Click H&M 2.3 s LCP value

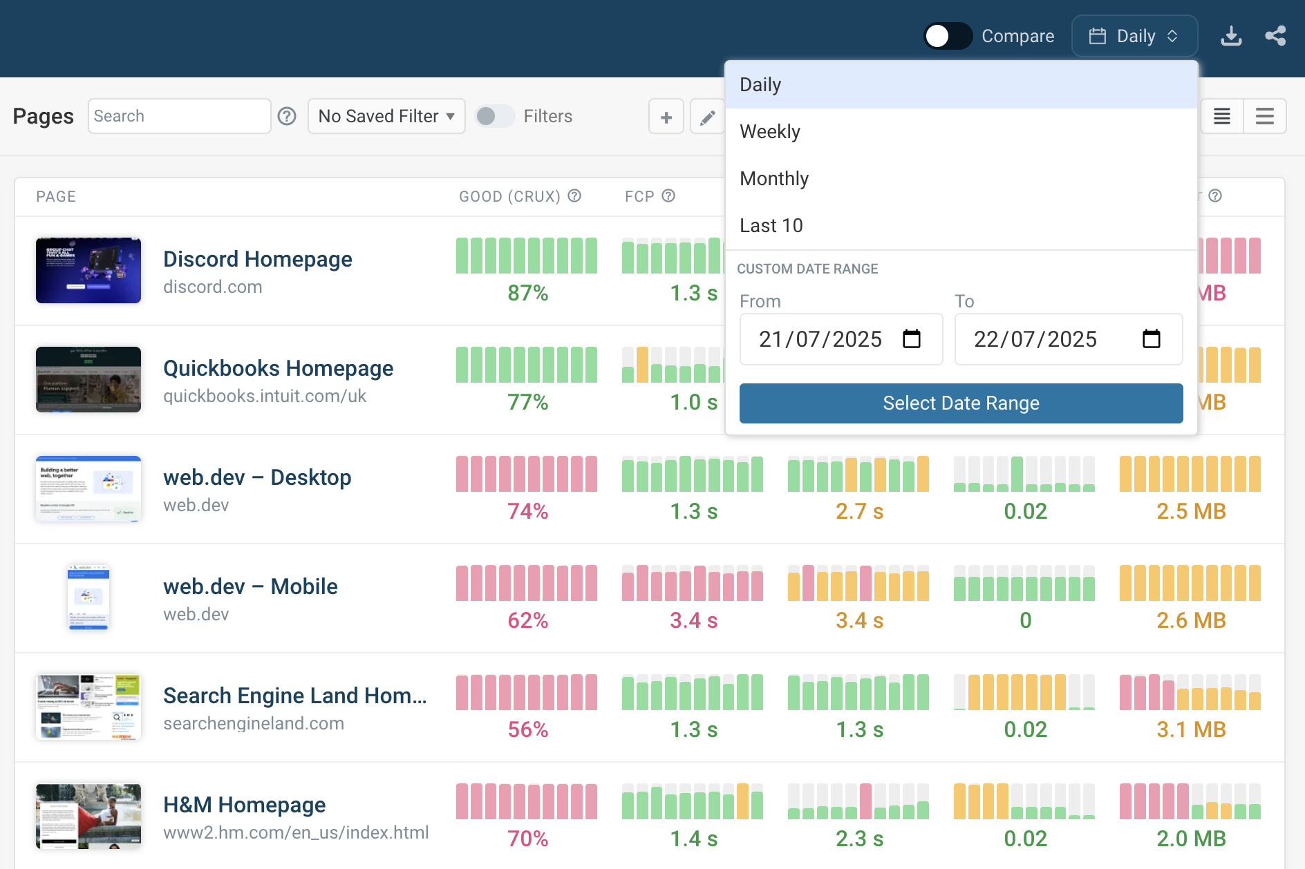[x=860, y=839]
